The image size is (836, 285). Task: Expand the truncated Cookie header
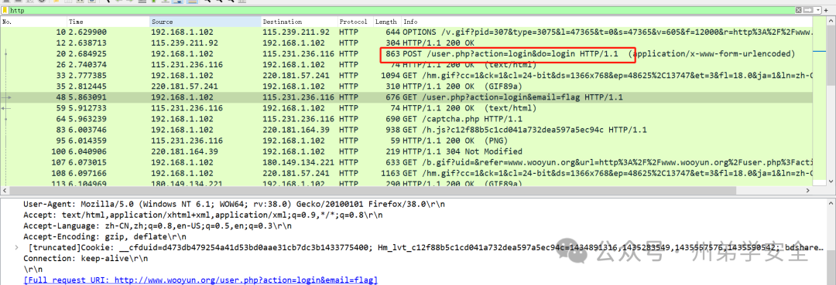(x=17, y=247)
